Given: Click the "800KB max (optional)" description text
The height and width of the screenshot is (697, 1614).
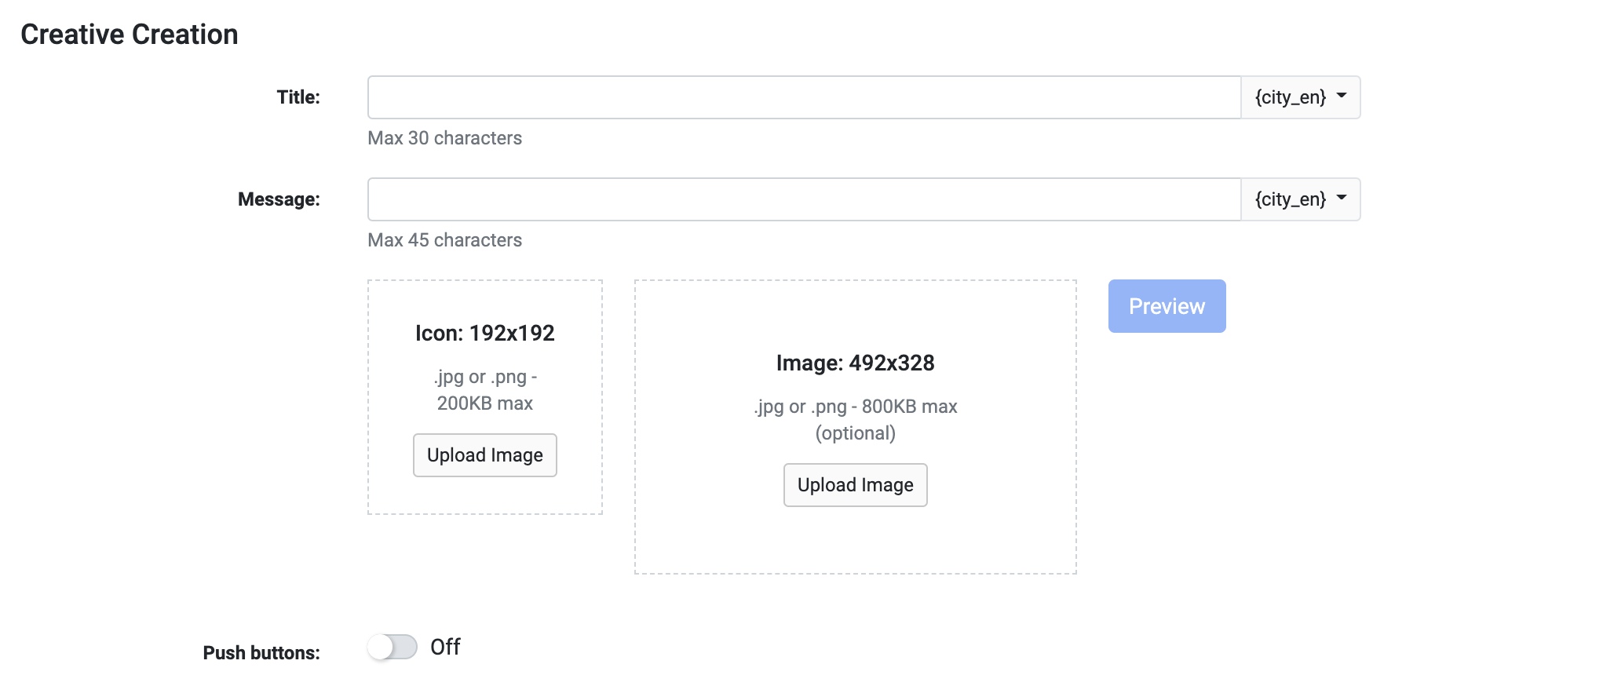Looking at the screenshot, I should (x=855, y=420).
